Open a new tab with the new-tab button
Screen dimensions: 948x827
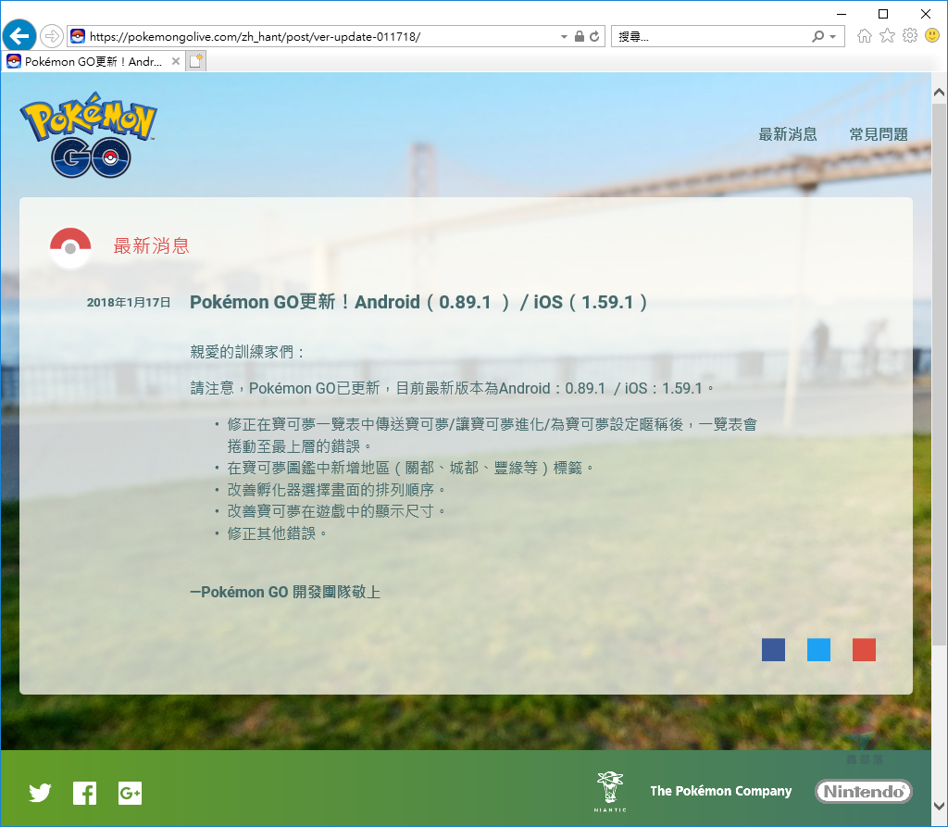[x=196, y=61]
